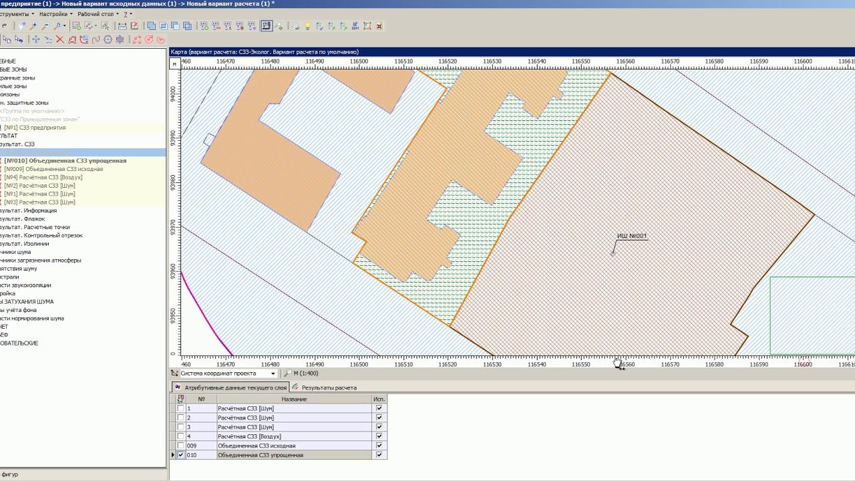
Task: Open Система координат проекта dropdown
Action: [273, 373]
